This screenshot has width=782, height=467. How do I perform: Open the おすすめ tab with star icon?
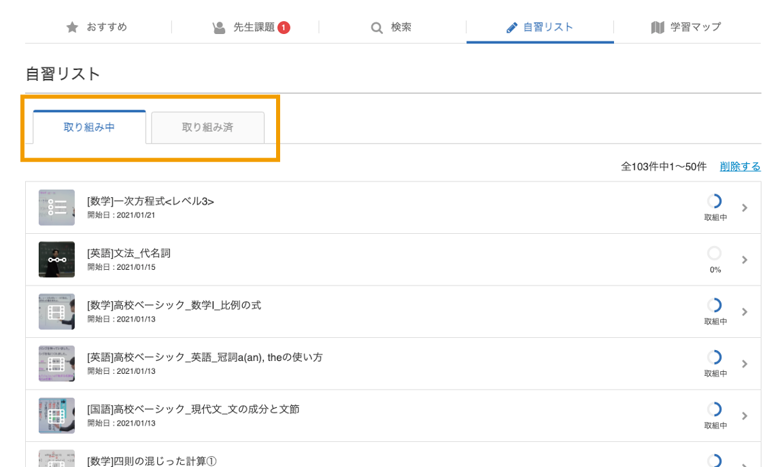(97, 27)
